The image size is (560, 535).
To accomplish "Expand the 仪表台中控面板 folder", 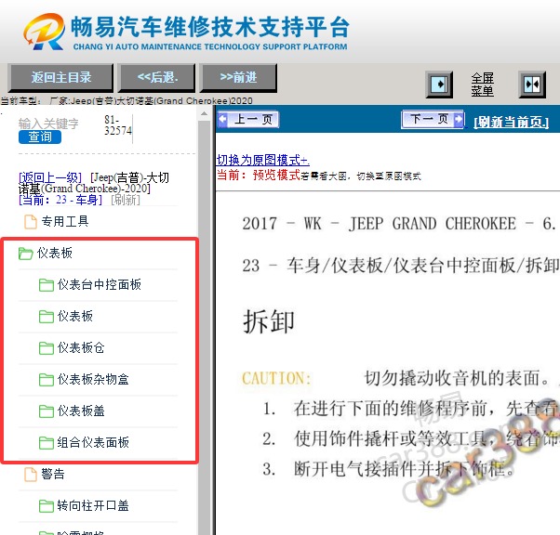I will tap(100, 284).
